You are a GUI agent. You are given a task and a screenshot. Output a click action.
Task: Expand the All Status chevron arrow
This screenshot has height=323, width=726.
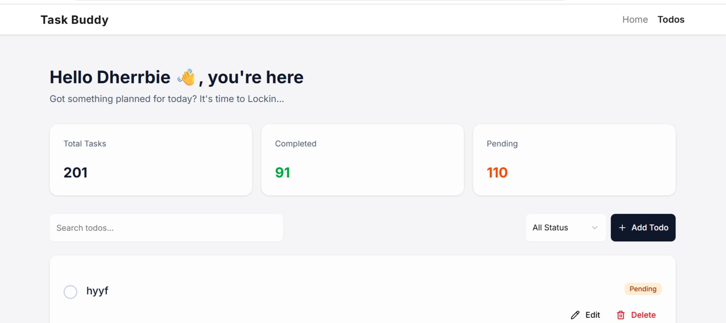[594, 228]
